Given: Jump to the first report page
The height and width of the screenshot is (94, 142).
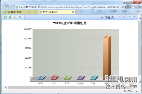Looking at the screenshot, I should pos(119,17).
